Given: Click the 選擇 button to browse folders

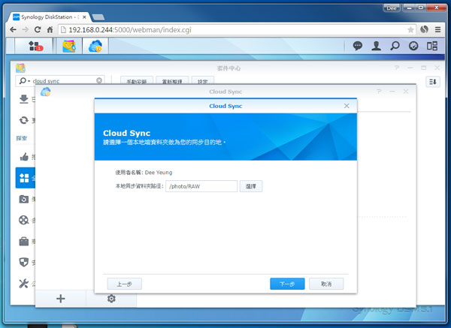Looking at the screenshot, I should point(251,186).
